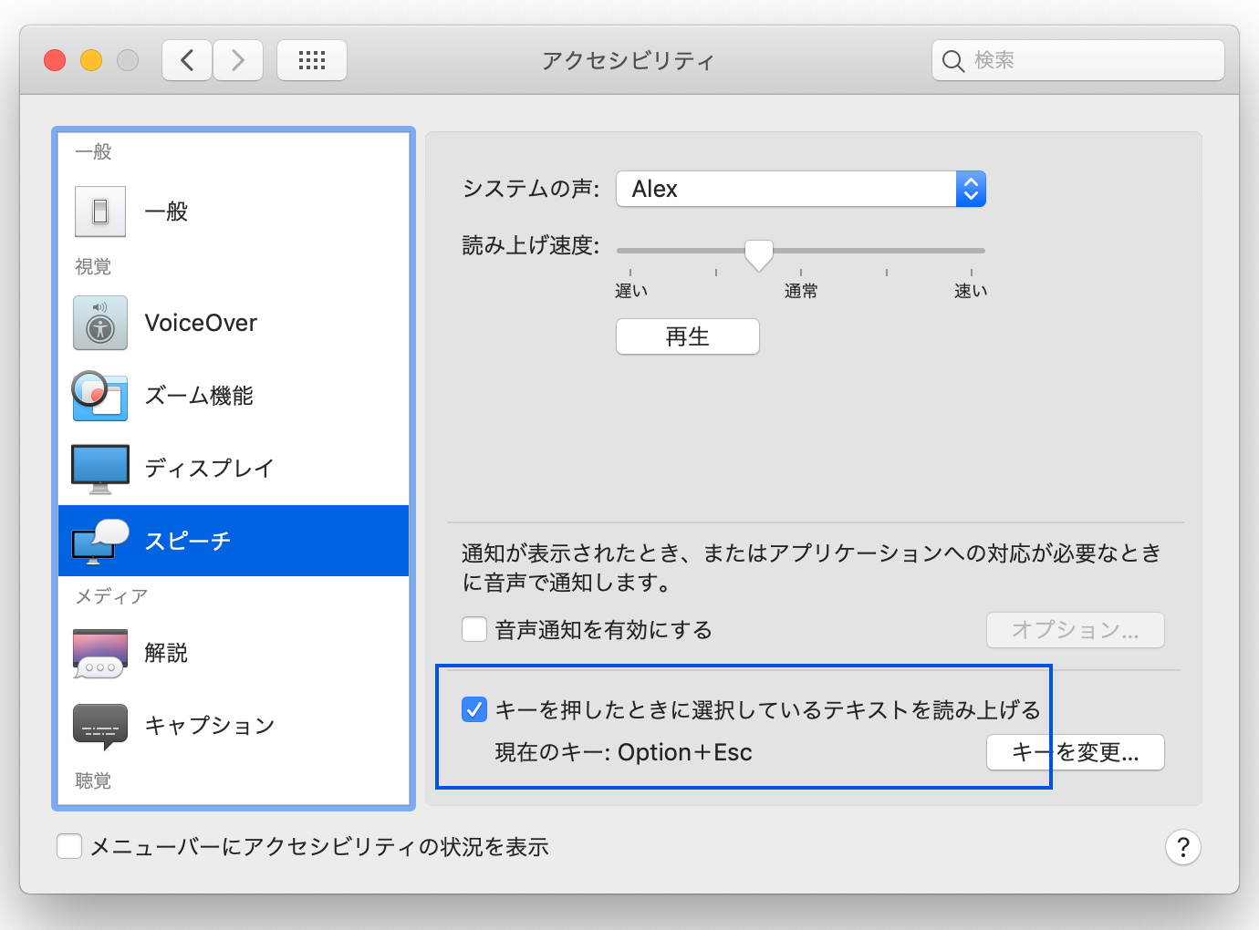Select 一般 text label in sidebar list

point(166,212)
